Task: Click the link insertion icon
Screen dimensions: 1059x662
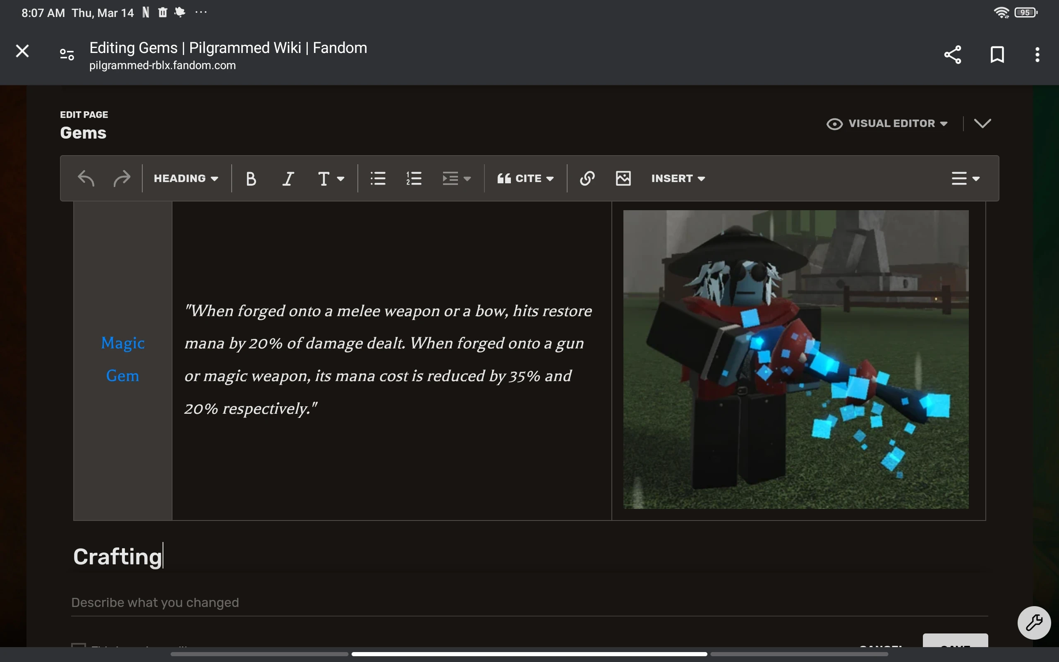Action: tap(587, 179)
